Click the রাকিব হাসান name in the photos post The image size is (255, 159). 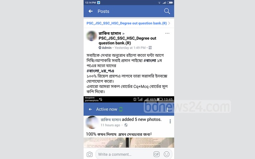(x=111, y=120)
